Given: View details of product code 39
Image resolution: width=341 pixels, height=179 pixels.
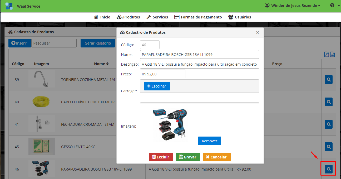Looking at the screenshot, I should point(329,79).
